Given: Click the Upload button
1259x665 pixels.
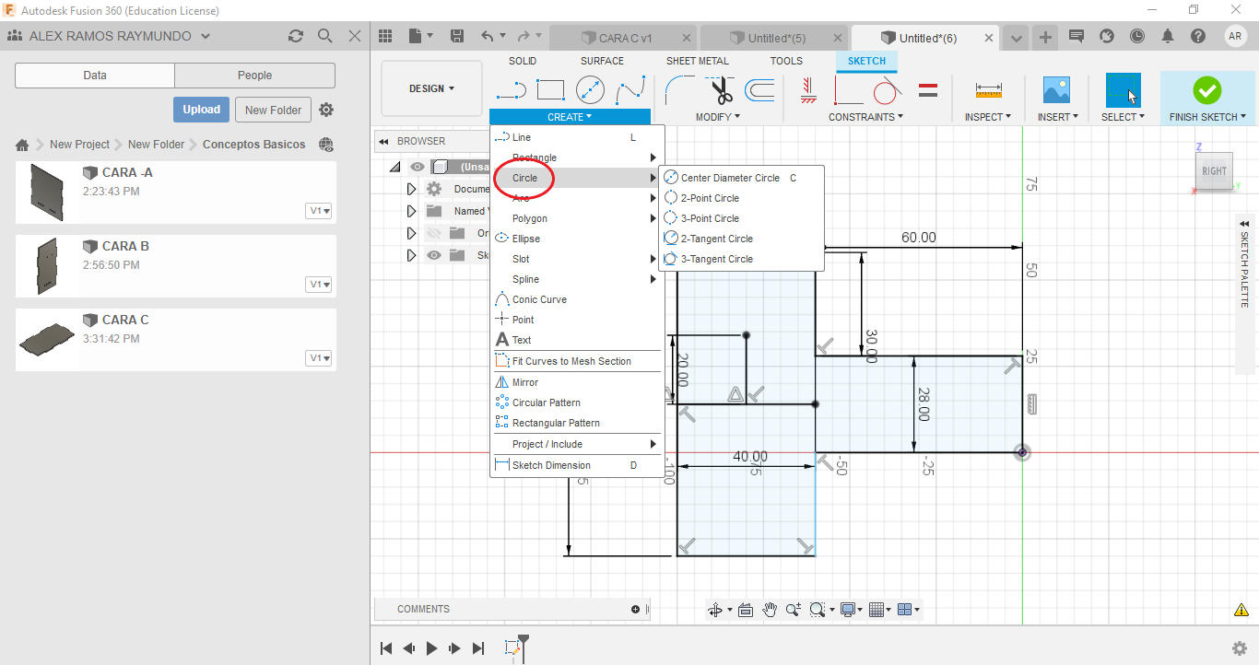Looking at the screenshot, I should point(201,110).
